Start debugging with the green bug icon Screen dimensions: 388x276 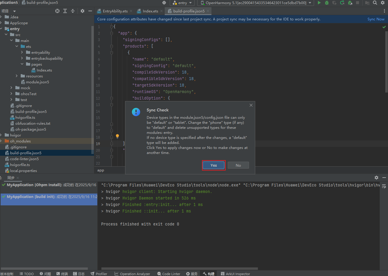327,3
